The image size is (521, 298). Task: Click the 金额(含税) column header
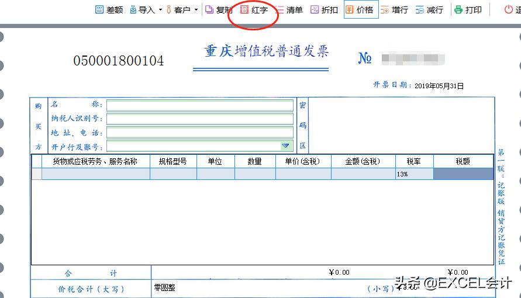[x=363, y=161]
